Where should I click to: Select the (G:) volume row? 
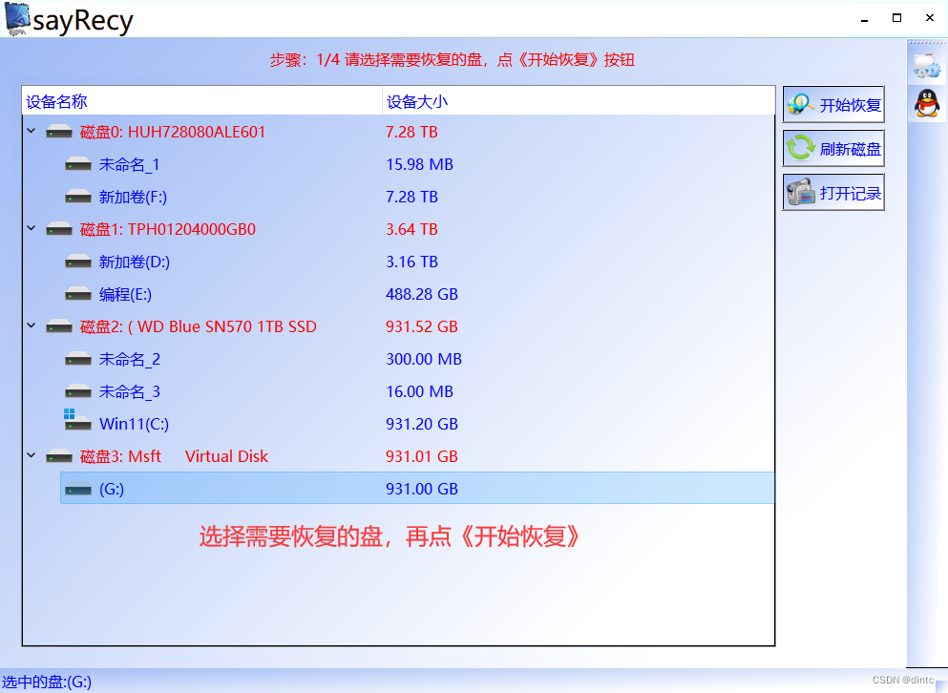click(x=417, y=488)
